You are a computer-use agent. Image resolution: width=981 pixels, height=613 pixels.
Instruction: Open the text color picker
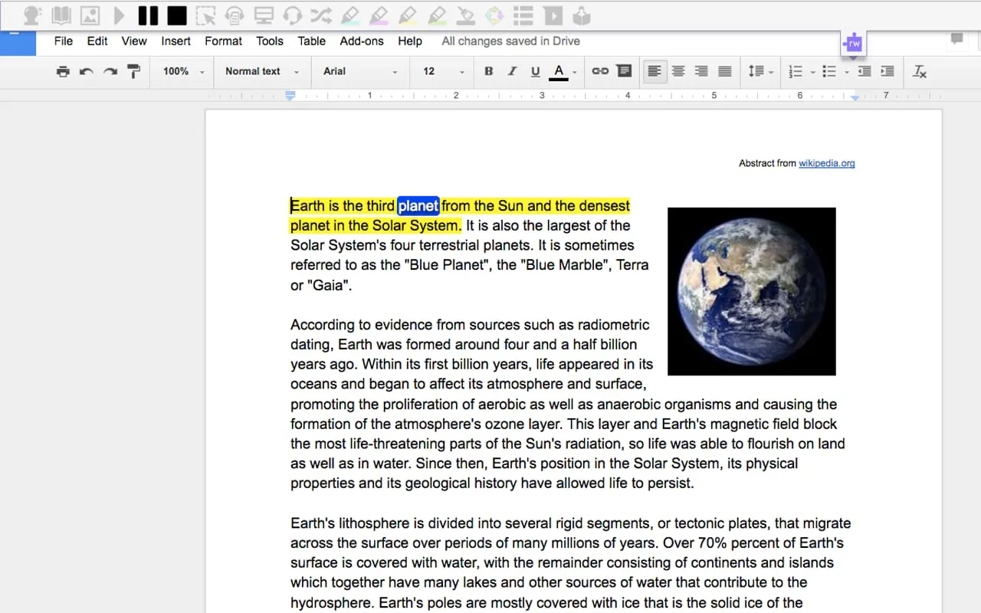tap(560, 71)
